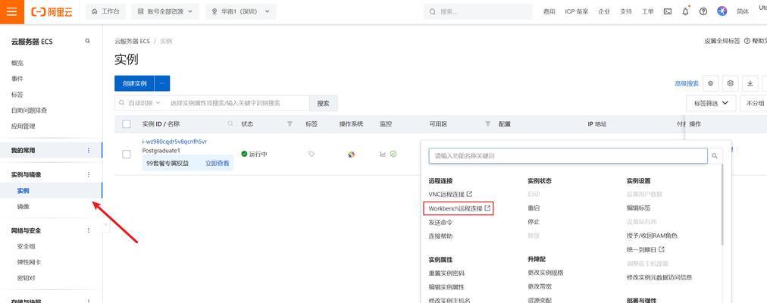Click the 搜索 button next to filter box
Viewport: 767px width, 303px height.
pyautogui.click(x=324, y=103)
